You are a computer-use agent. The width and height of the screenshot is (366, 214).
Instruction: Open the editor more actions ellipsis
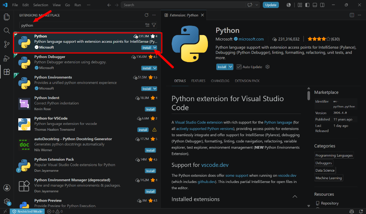[x=359, y=15]
